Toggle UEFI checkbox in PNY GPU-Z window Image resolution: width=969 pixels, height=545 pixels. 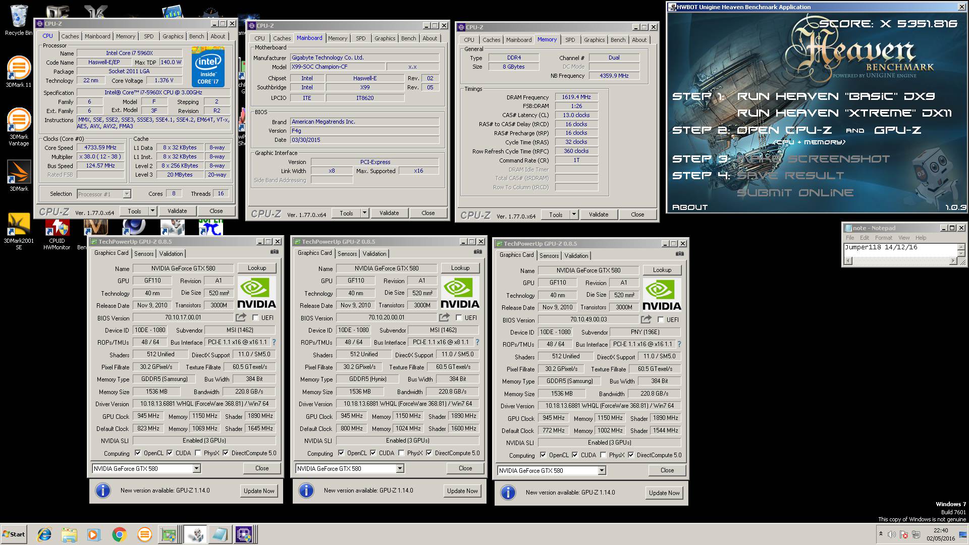coord(661,320)
